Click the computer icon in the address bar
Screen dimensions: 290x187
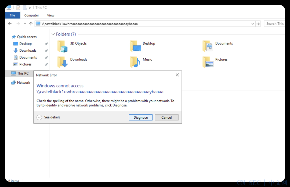coord(38,24)
